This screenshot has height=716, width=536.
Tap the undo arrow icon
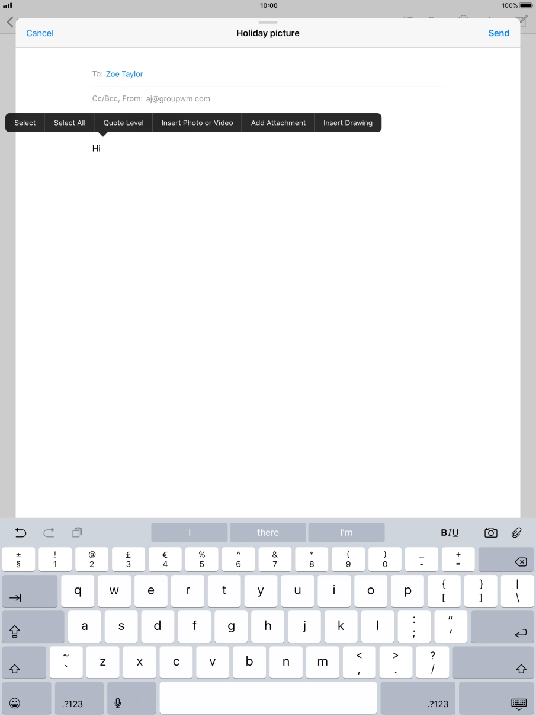(21, 532)
